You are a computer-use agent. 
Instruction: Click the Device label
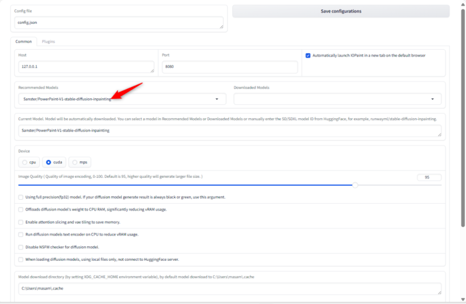24,151
